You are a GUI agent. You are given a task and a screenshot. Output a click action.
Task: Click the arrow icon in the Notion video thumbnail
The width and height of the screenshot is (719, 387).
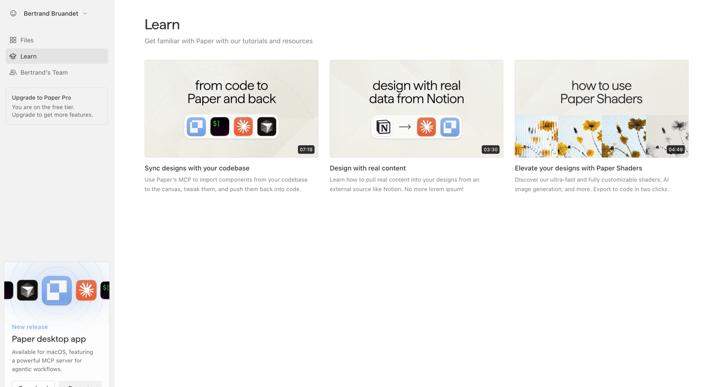click(x=405, y=127)
